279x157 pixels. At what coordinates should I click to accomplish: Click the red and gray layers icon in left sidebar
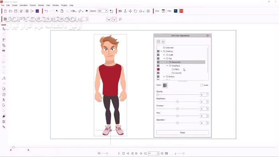4,51
